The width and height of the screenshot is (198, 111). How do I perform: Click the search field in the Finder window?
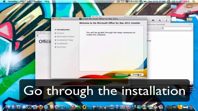pyautogui.click(x=177, y=28)
